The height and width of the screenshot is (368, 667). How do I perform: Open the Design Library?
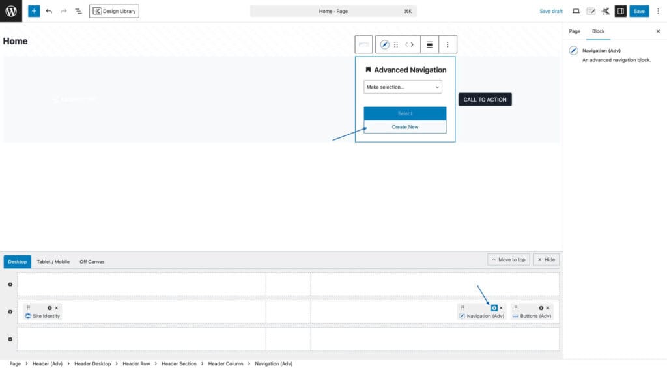[114, 11]
